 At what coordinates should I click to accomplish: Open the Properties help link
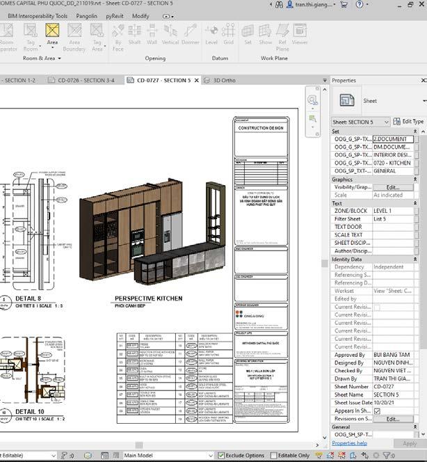point(349,443)
